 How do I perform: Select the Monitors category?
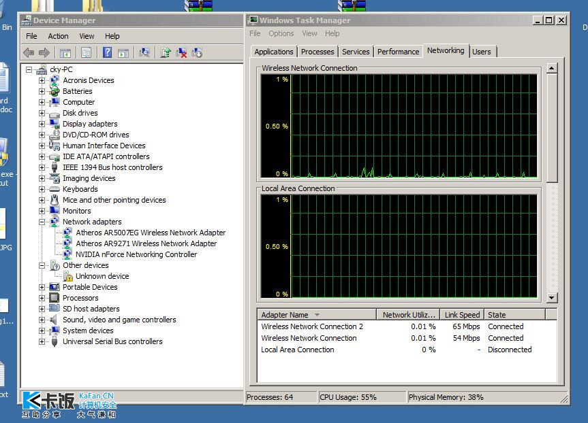76,211
